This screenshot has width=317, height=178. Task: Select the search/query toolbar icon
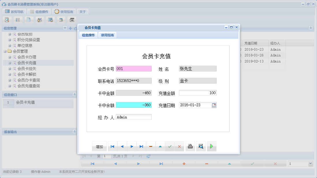(7, 20)
